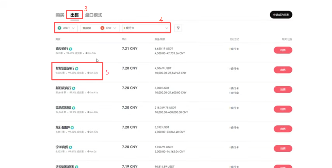Open the filter funnel icon
Image resolution: width=332 pixels, height=168 pixels.
[x=178, y=28]
